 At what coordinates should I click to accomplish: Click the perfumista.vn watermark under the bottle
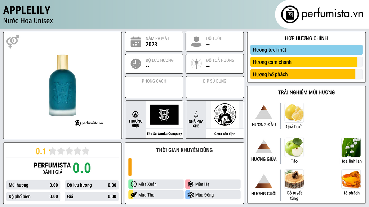[89, 123]
